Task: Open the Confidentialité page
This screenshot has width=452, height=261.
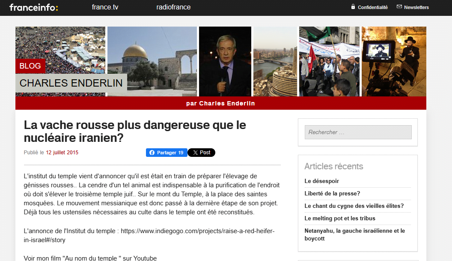Action: click(373, 7)
